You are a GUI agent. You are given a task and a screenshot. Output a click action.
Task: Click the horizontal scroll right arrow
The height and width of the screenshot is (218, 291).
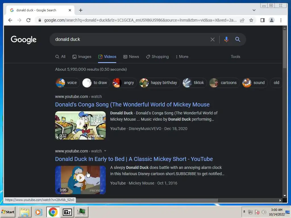click(x=280, y=200)
